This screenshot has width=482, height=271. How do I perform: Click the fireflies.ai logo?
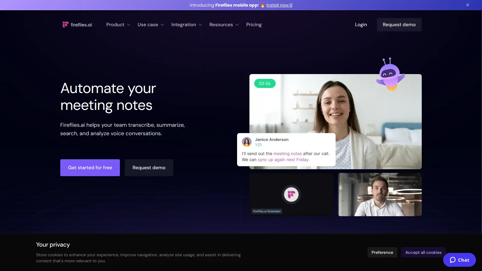click(x=77, y=25)
